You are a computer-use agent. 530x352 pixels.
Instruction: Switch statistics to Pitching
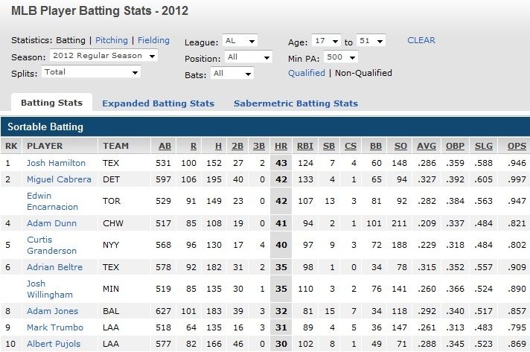point(112,40)
